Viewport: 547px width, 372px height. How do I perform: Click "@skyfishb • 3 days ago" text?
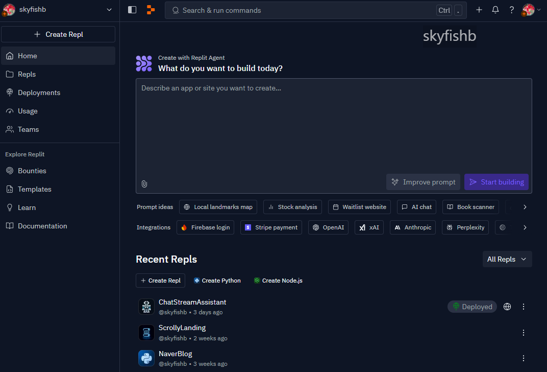(190, 312)
